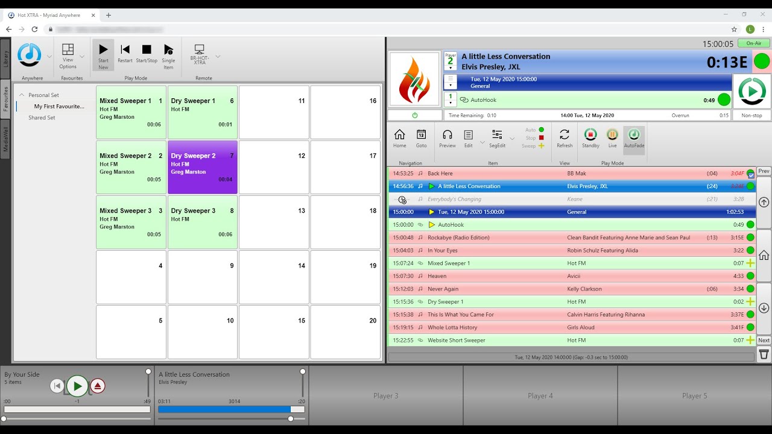Click the Next button in log
This screenshot has height=434, width=772.
click(764, 341)
